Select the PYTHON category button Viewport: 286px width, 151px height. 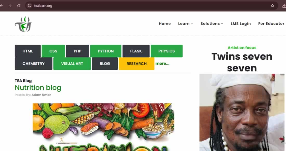coord(106,51)
